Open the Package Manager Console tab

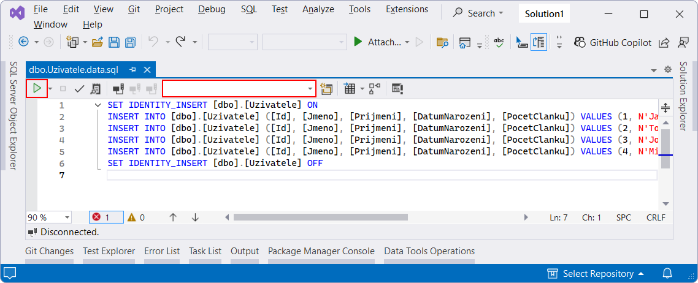321,251
